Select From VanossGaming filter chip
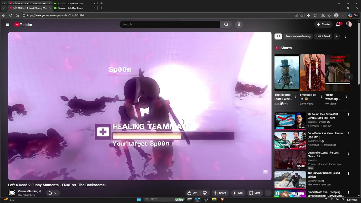 pyautogui.click(x=298, y=36)
